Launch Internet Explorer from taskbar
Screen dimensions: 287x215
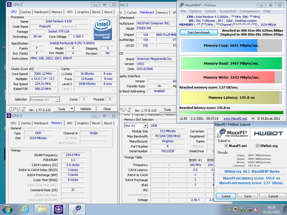(25, 209)
